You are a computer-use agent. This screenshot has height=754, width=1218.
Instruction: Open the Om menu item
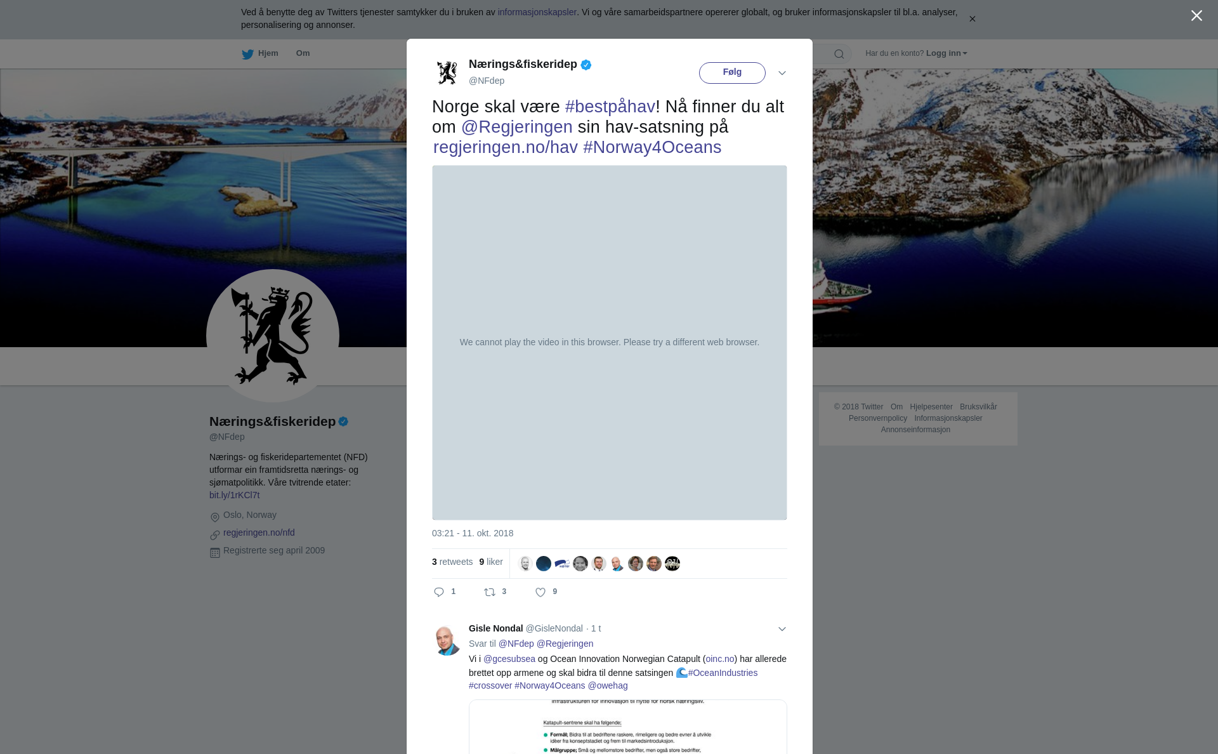(x=303, y=53)
